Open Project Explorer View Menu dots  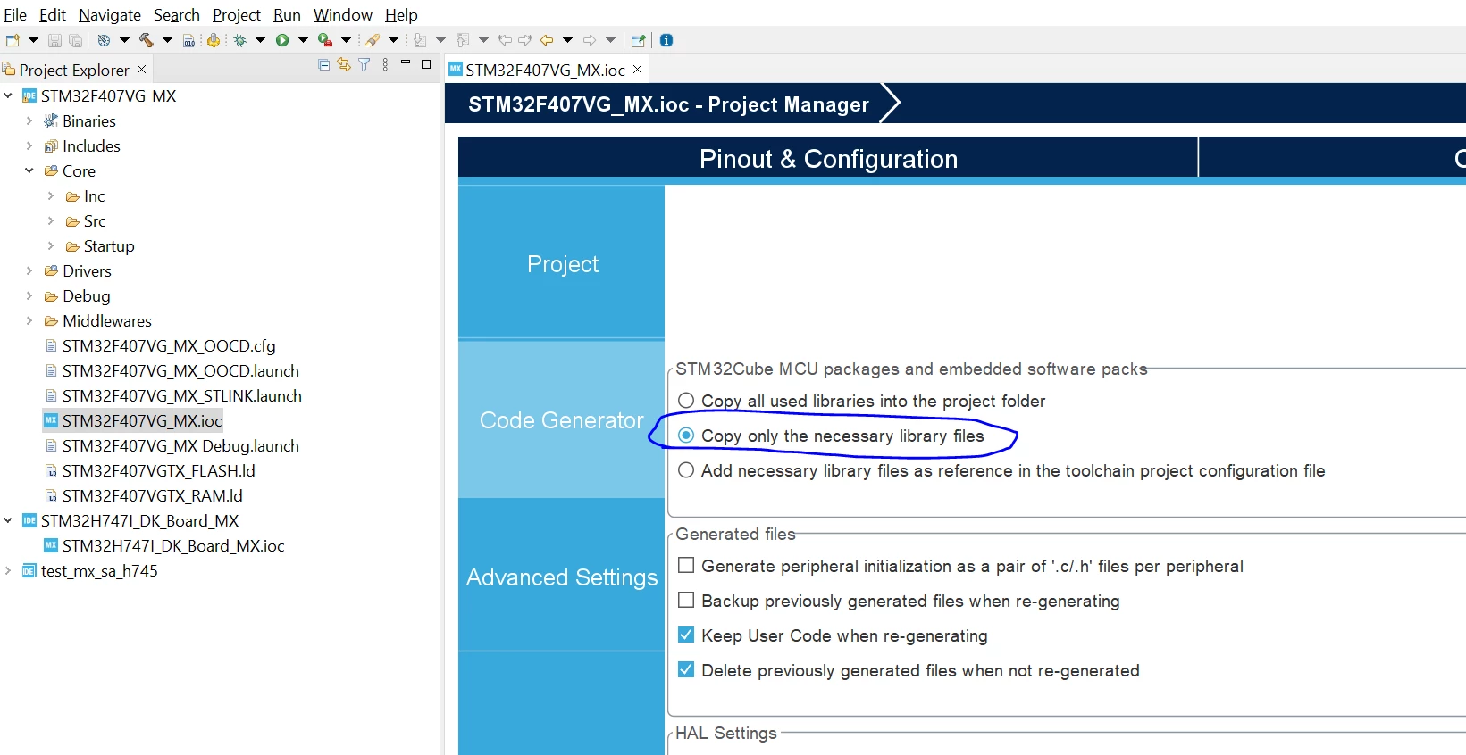click(385, 65)
